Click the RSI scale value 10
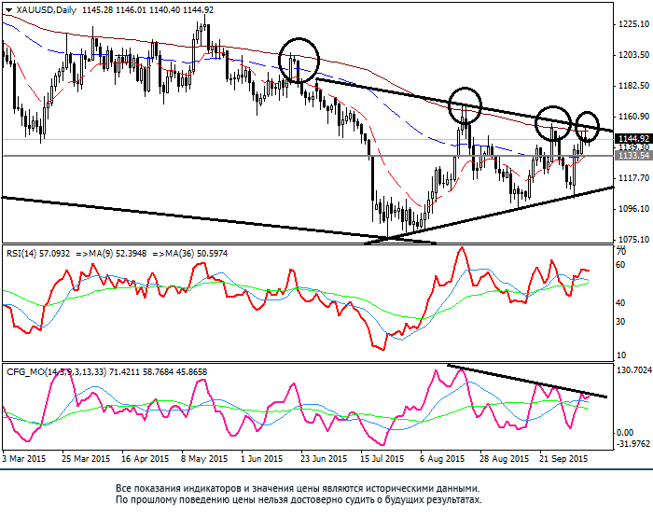 620,355
